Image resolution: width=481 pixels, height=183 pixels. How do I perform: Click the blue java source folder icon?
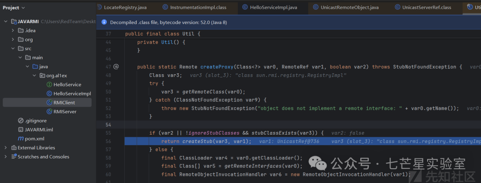(35, 67)
